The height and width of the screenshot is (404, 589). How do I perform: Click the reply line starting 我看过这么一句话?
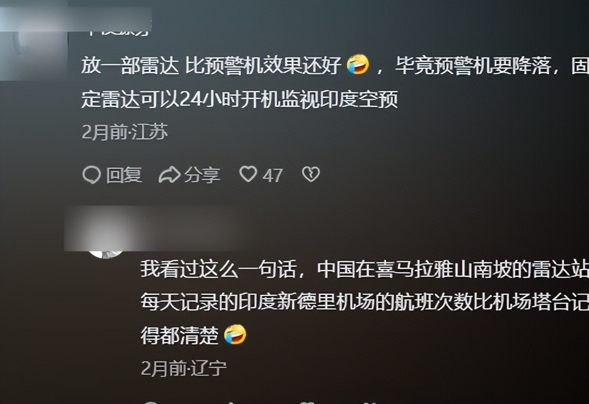(x=365, y=269)
